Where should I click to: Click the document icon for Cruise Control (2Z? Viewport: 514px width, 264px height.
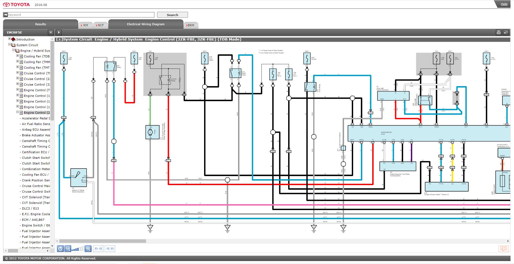coord(21,79)
